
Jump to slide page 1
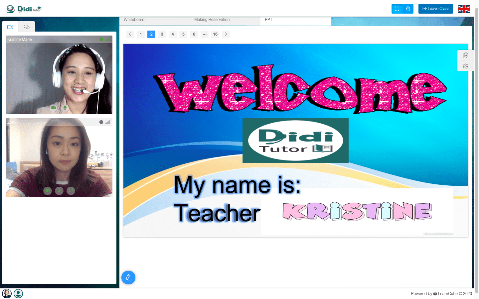pyautogui.click(x=141, y=34)
